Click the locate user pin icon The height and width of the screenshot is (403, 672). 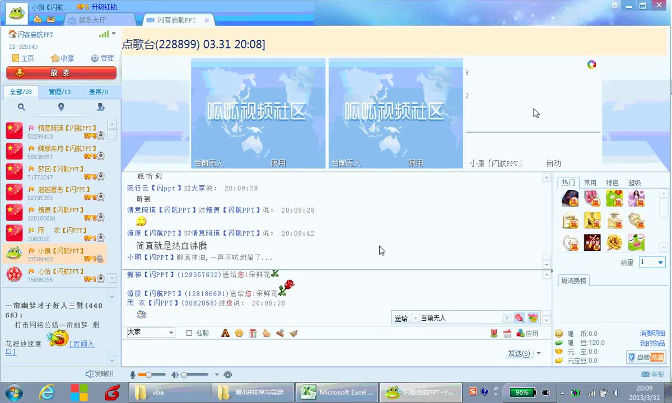[x=61, y=107]
